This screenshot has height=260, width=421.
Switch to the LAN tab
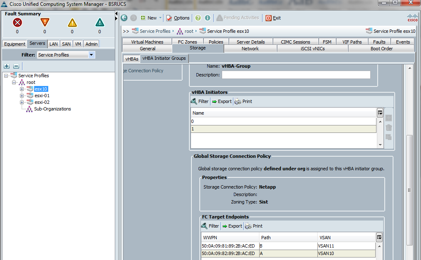53,44
